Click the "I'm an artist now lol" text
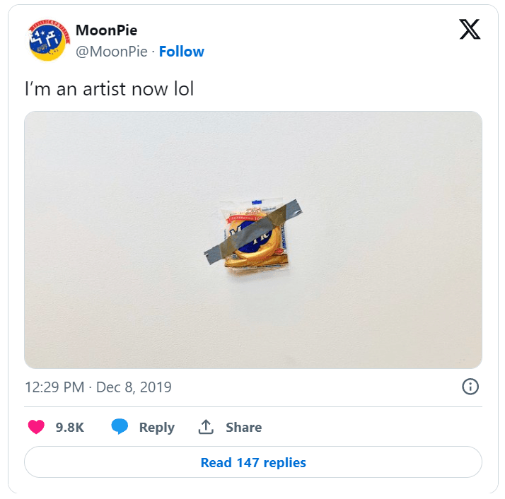505x499 pixels. [109, 90]
